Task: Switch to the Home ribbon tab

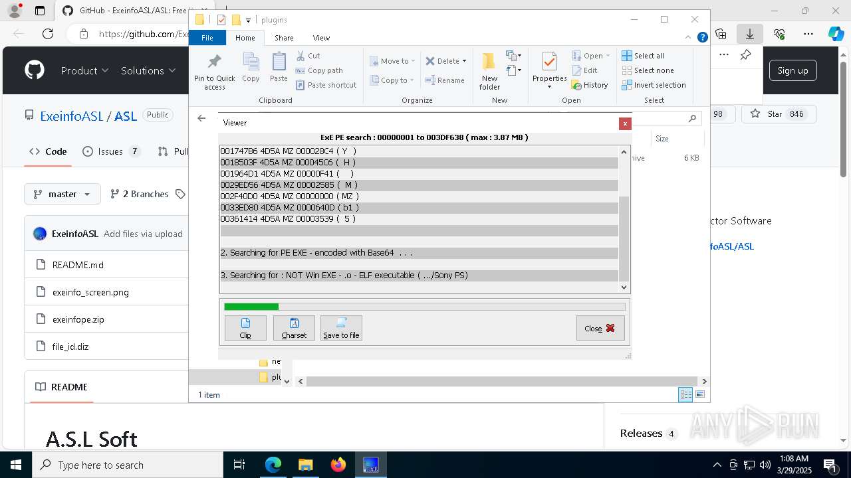Action: tap(245, 38)
